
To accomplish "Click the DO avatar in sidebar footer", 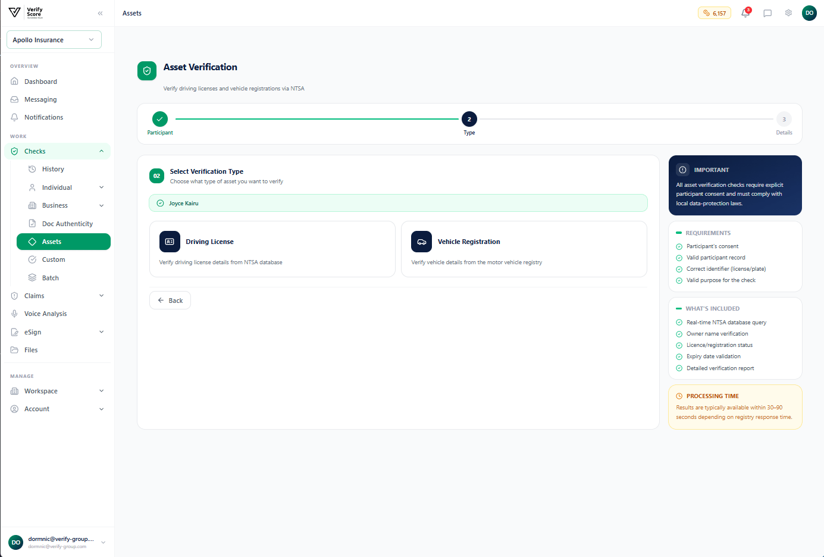I will [15, 542].
